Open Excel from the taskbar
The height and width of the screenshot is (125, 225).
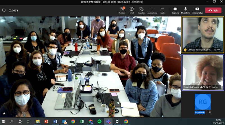tap(82, 121)
